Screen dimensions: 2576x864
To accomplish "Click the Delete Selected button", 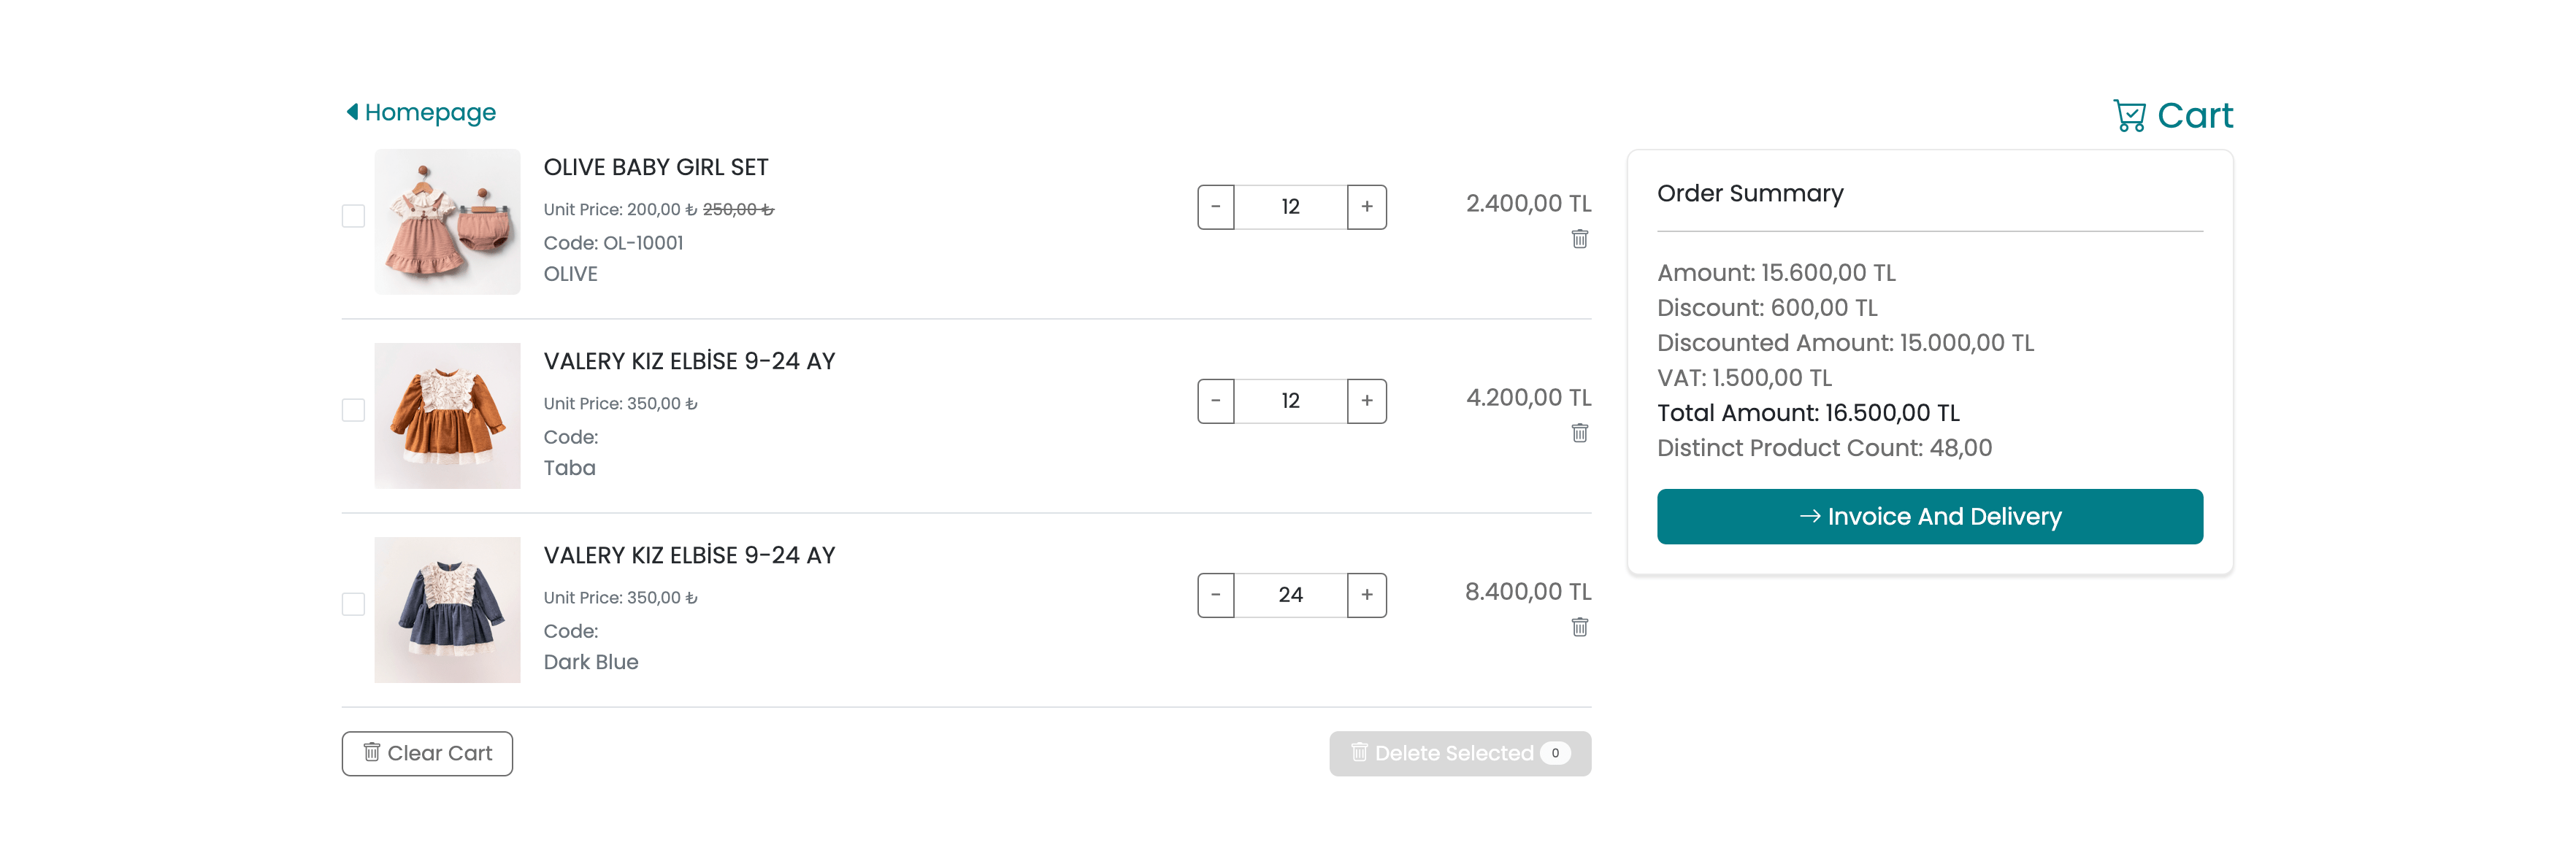I will (x=1459, y=753).
